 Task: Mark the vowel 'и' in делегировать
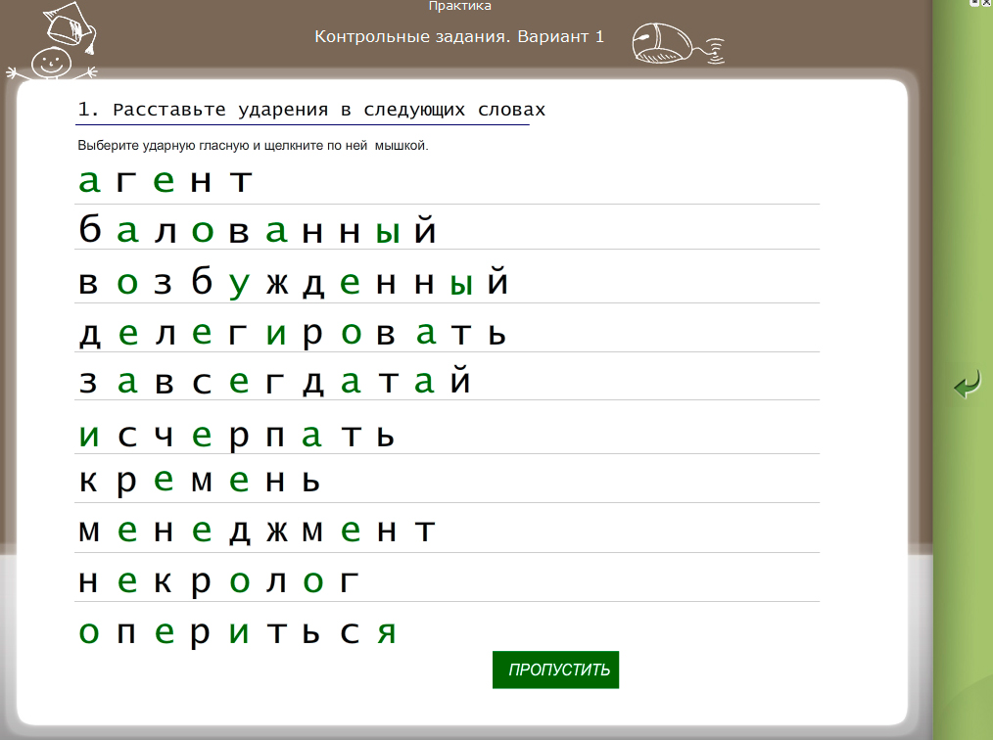click(276, 335)
